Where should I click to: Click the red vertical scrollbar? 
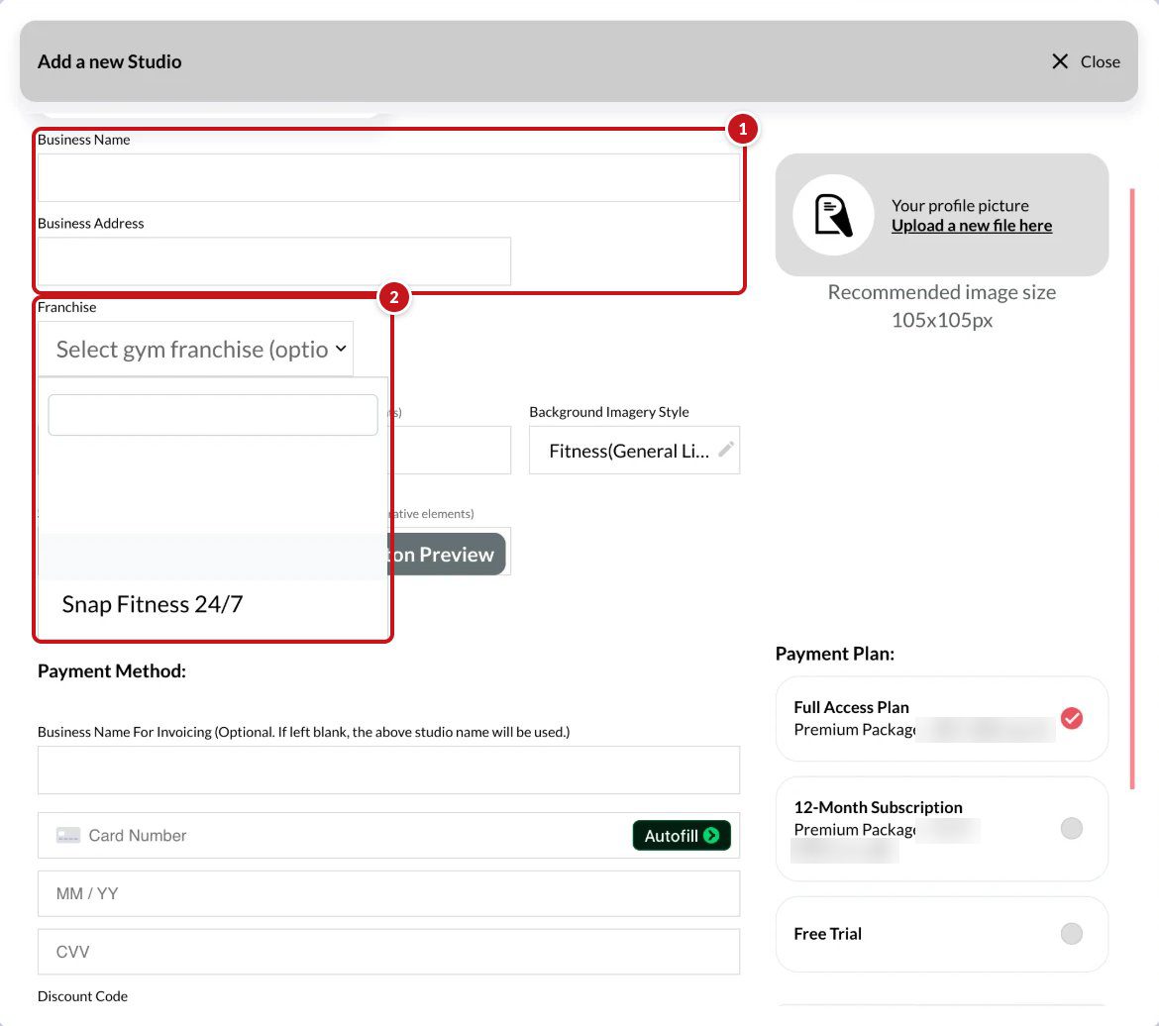pyautogui.click(x=1131, y=488)
